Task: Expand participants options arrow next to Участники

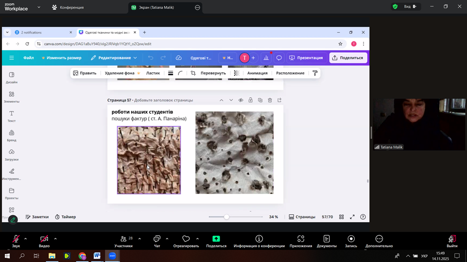Action: click(140, 239)
